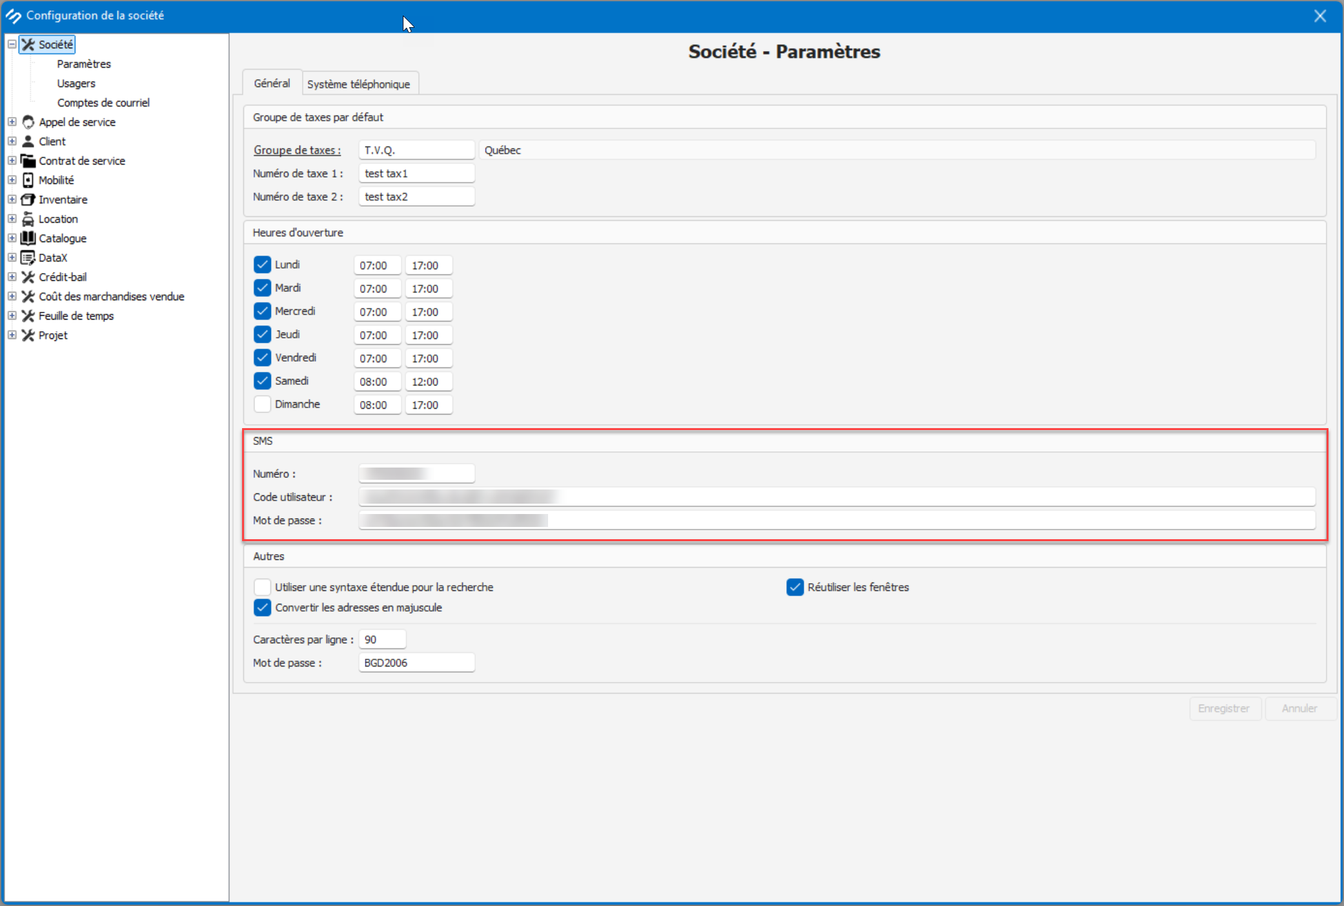1344x906 pixels.
Task: Collapse the Société tree node
Action: [12, 45]
